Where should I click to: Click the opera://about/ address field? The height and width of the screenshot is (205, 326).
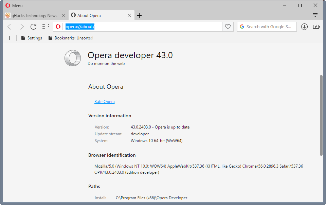click(143, 27)
